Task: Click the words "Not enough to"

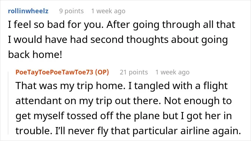Action: point(198,101)
